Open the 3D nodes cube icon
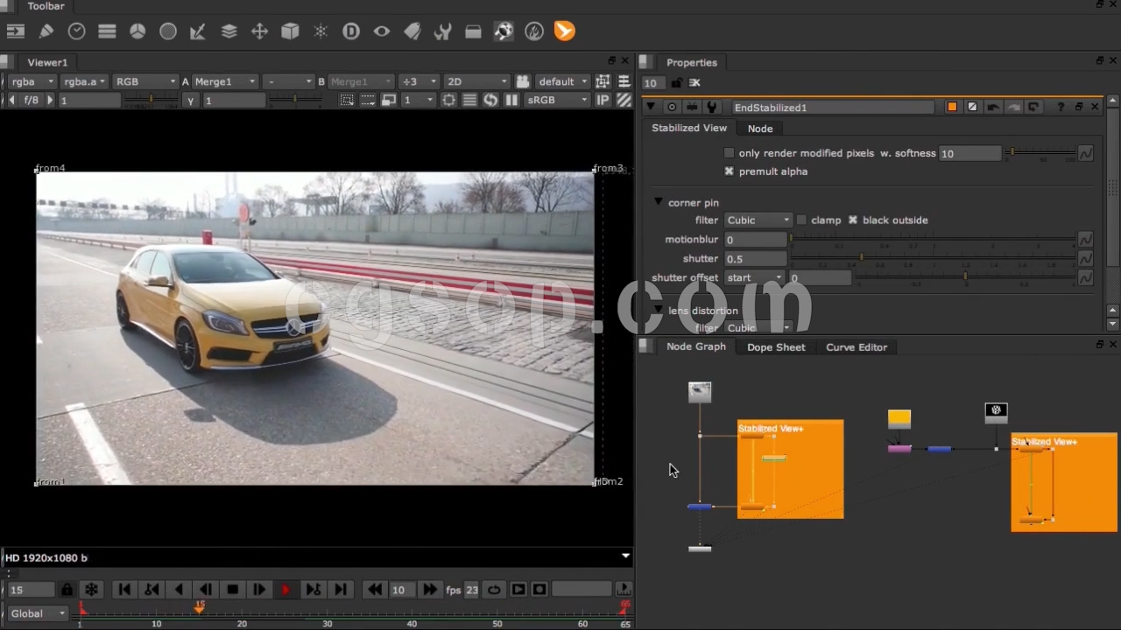The height and width of the screenshot is (630, 1121). pos(290,31)
